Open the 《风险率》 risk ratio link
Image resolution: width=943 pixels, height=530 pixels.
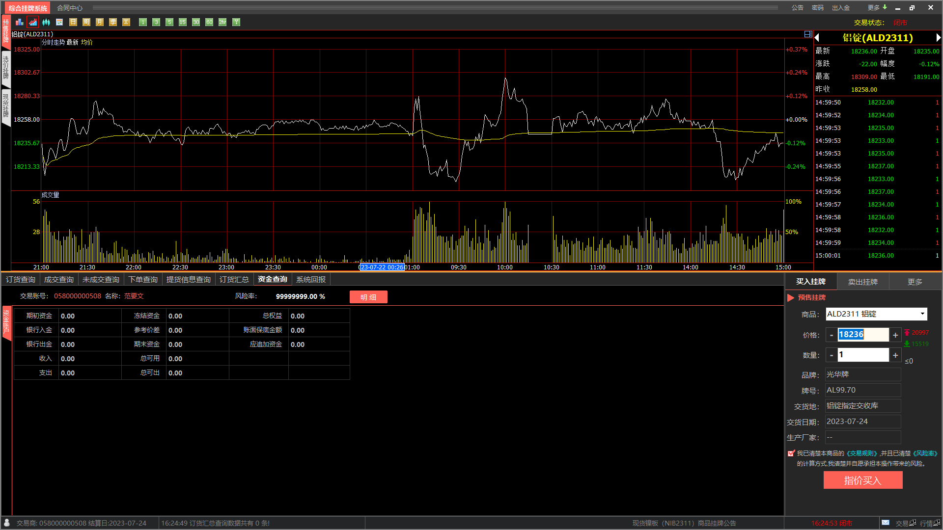tap(925, 453)
